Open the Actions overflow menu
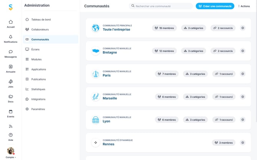The image size is (257, 160). (244, 6)
